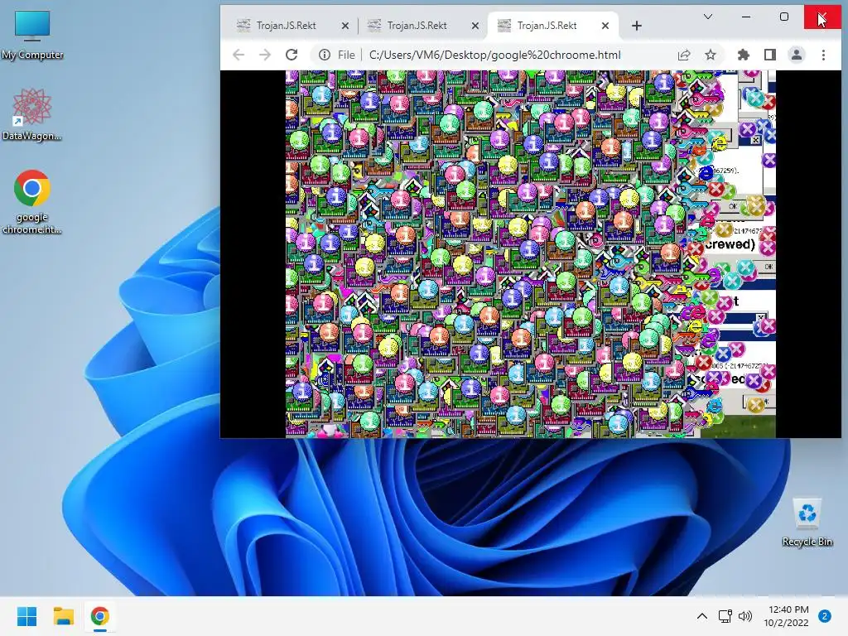Image resolution: width=848 pixels, height=636 pixels.
Task: Switch to second Trojan.JS.Rekt tab
Action: pos(417,26)
